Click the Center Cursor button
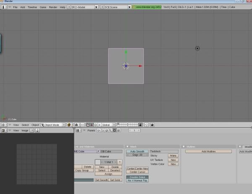252x194 pixels. (x=137, y=172)
